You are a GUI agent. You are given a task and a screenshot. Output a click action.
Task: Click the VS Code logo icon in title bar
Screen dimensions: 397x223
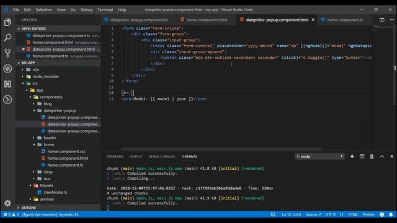(x=6, y=10)
